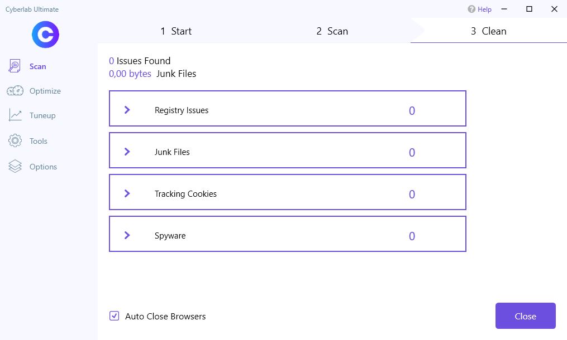The image size is (567, 340).
Task: Switch to the 1 Start step tab
Action: click(x=176, y=31)
